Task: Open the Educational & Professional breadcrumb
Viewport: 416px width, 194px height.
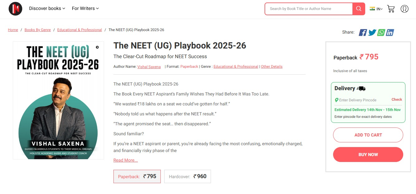Action: tap(79, 30)
